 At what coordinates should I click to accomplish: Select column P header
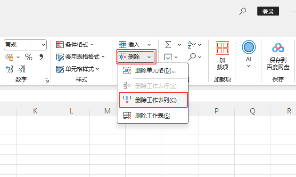216,111
